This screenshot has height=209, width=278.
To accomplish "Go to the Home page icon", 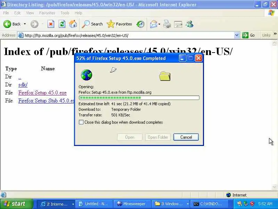I will 73,24.
